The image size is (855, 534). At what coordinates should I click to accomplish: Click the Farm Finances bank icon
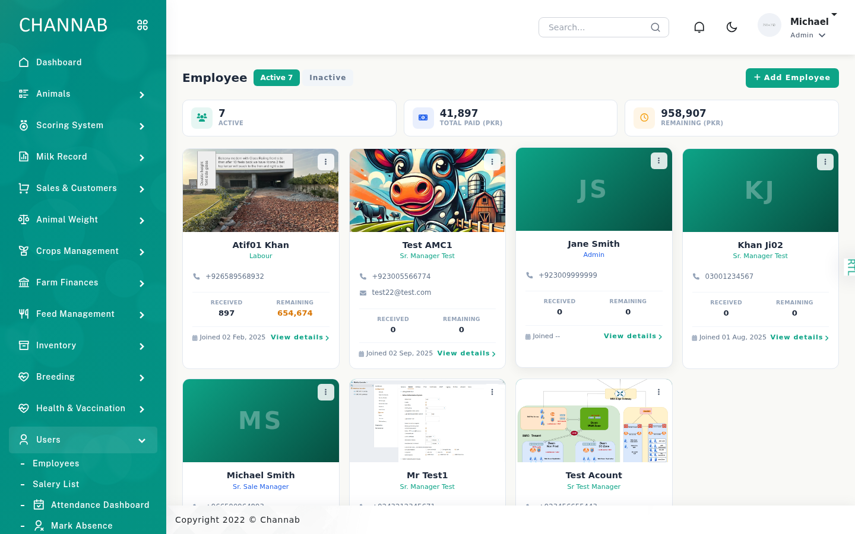coord(24,282)
